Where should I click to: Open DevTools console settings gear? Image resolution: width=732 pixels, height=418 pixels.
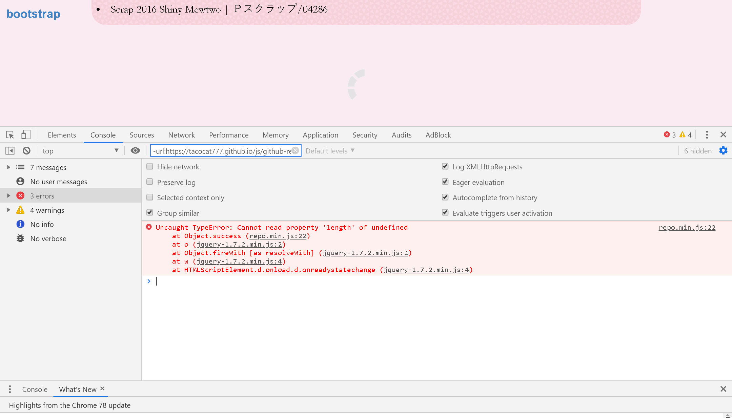tap(723, 150)
